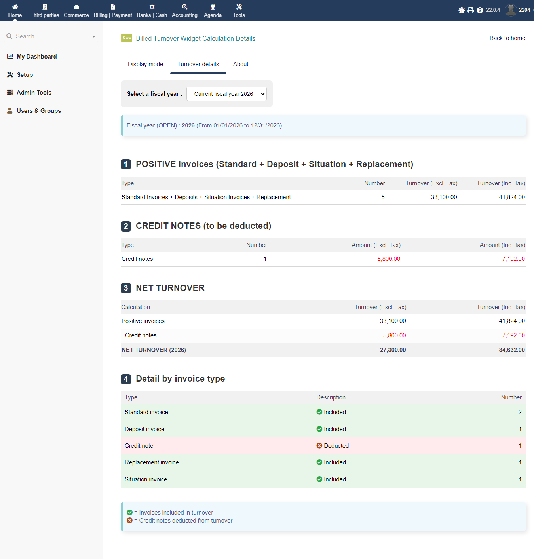Open user 2204 account dropdown
This screenshot has width=534, height=559.
(x=519, y=10)
